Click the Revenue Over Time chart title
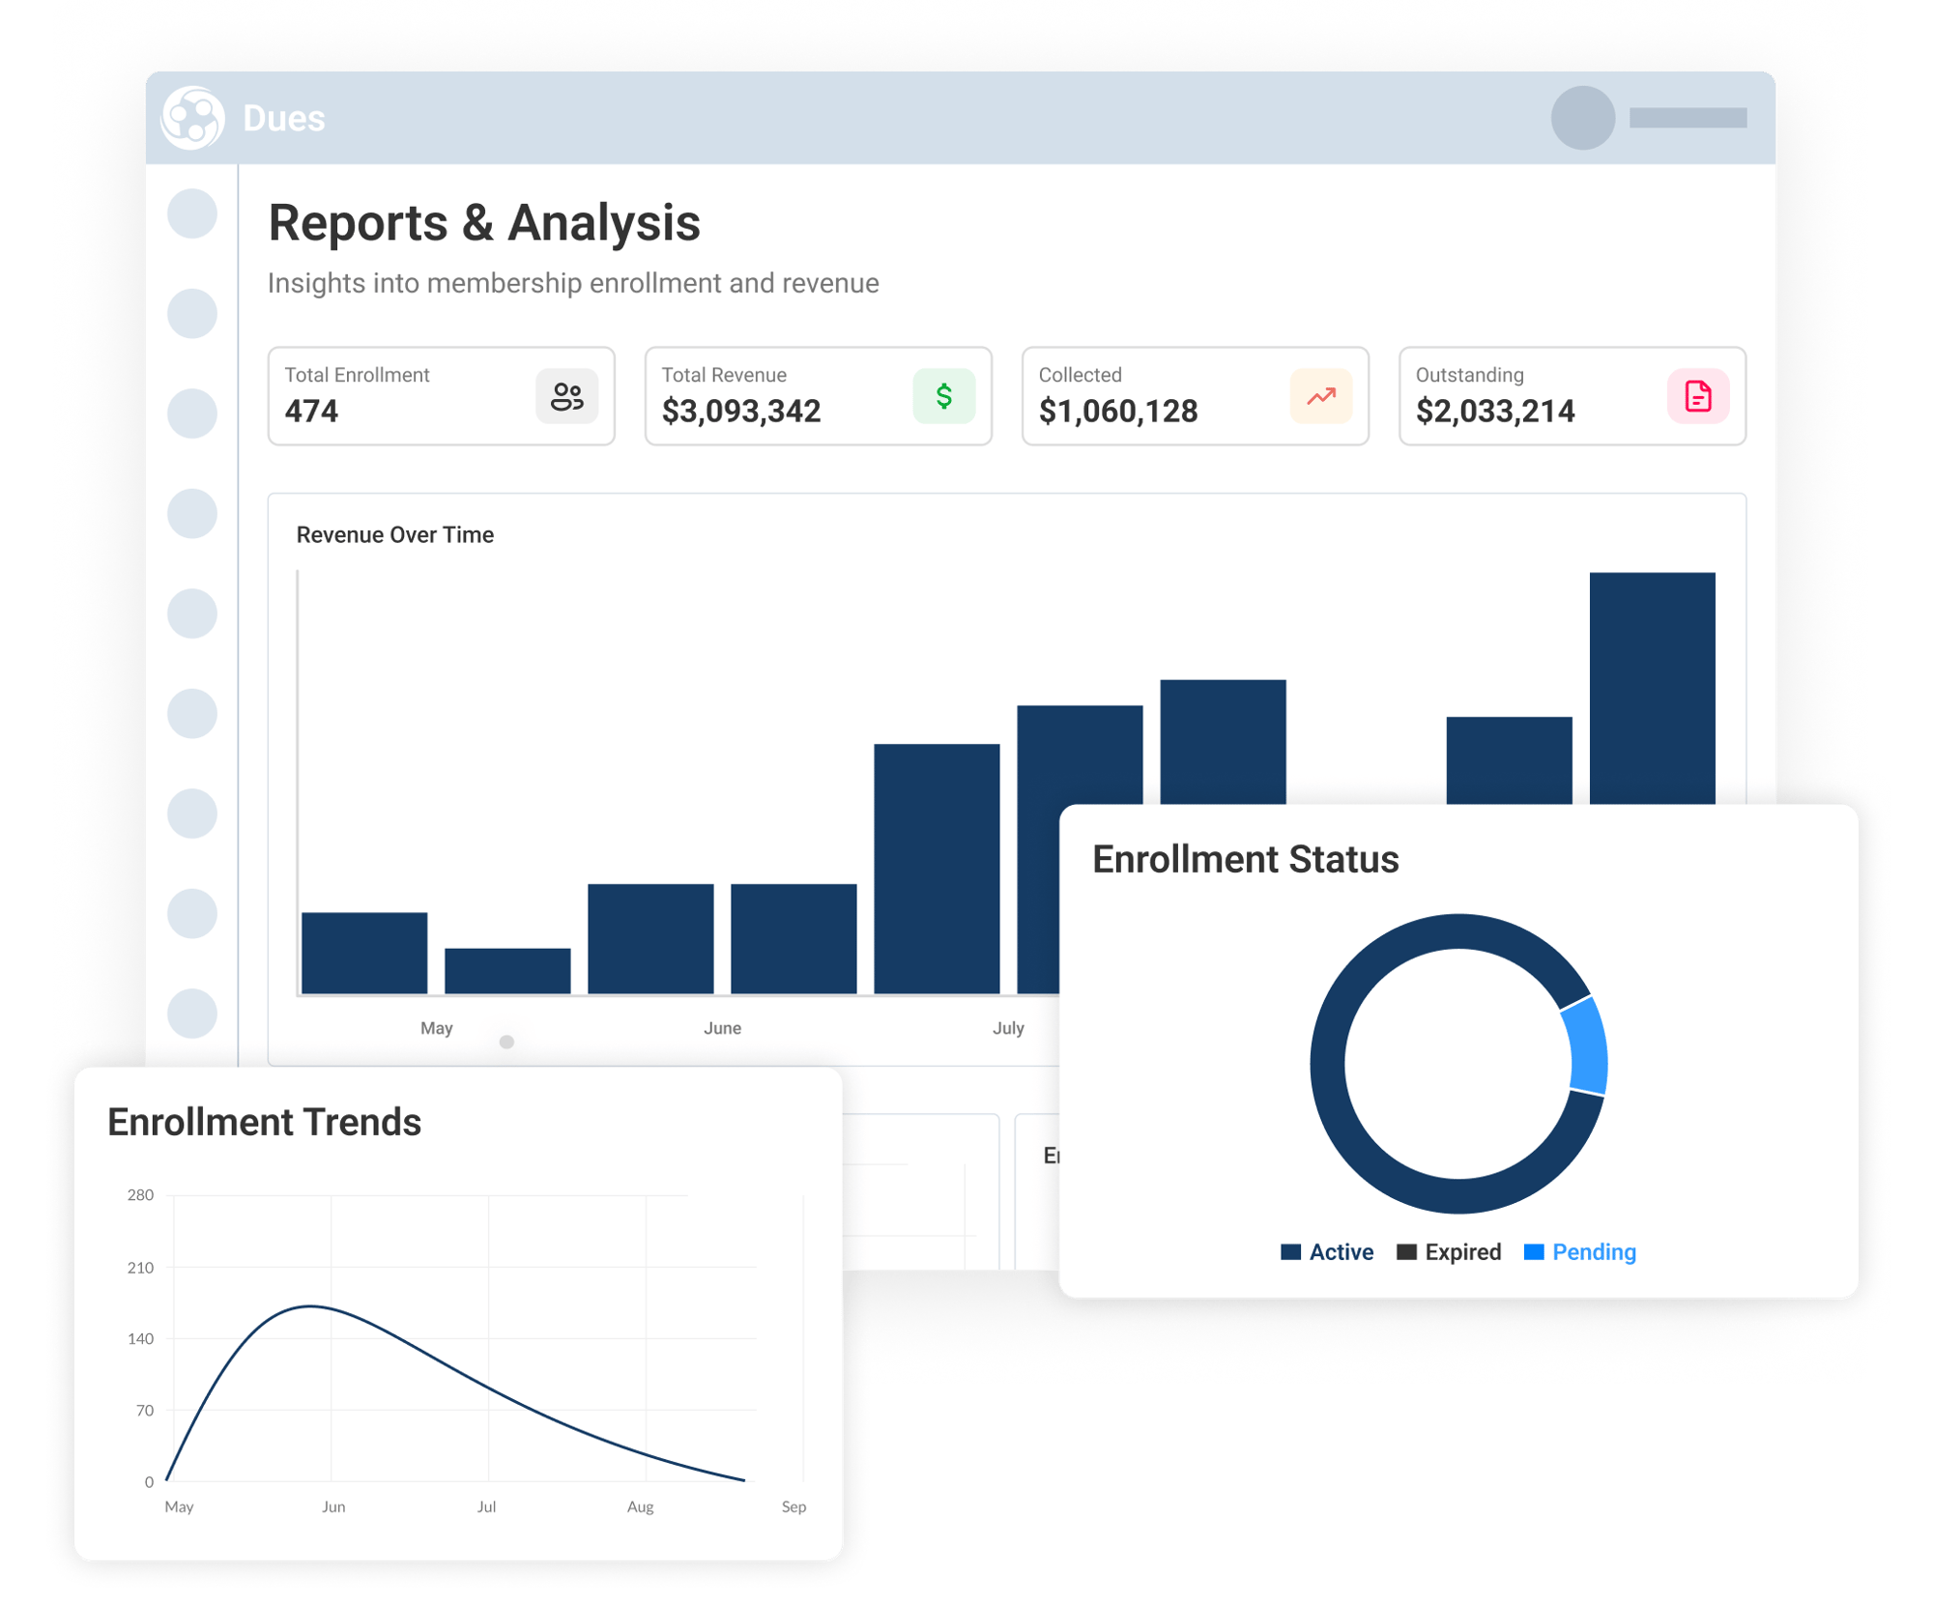Image resolution: width=1933 pixels, height=1602 pixels. pos(394,534)
